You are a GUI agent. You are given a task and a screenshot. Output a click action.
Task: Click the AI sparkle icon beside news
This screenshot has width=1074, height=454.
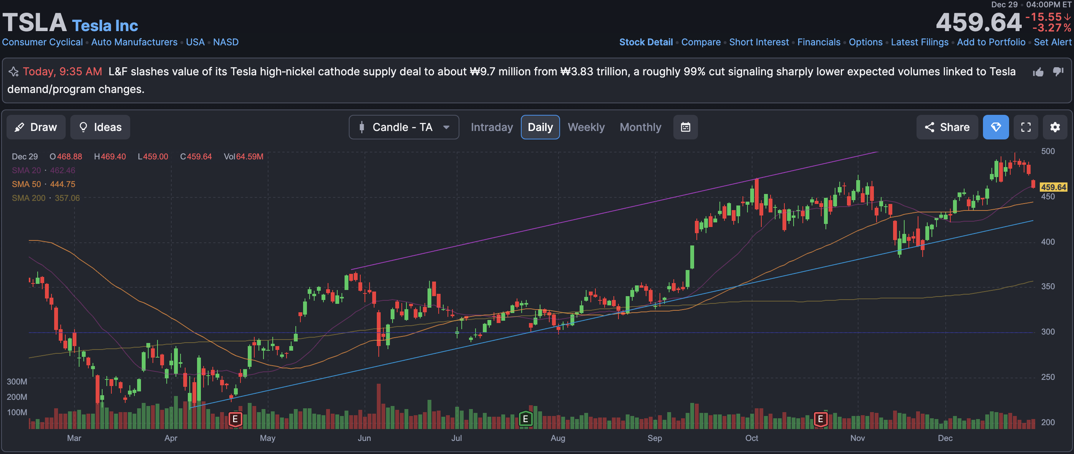(x=13, y=72)
